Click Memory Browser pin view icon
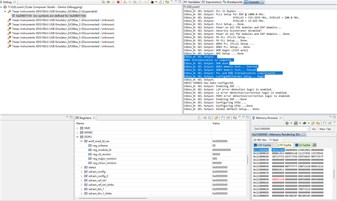 point(330,123)
